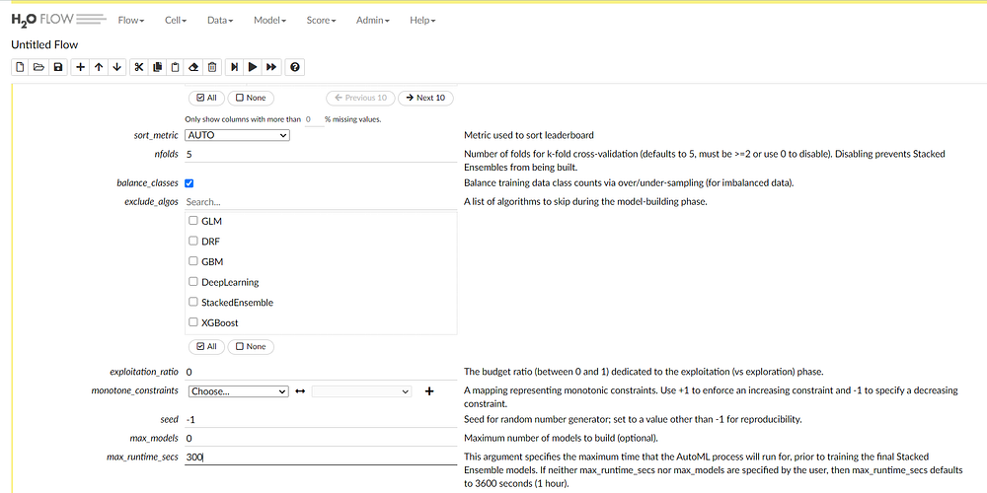Click the missing values percent field
This screenshot has width=987, height=493.
pos(314,119)
